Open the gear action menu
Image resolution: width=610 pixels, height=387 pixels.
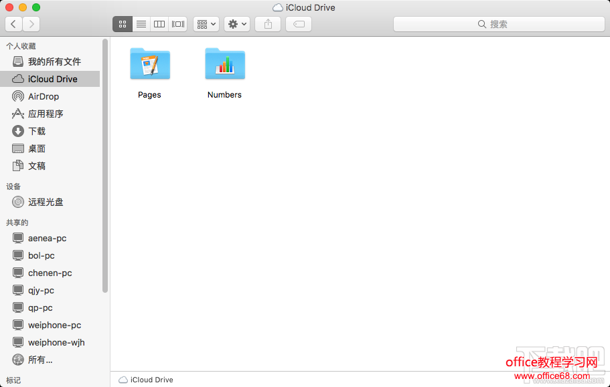tap(237, 24)
